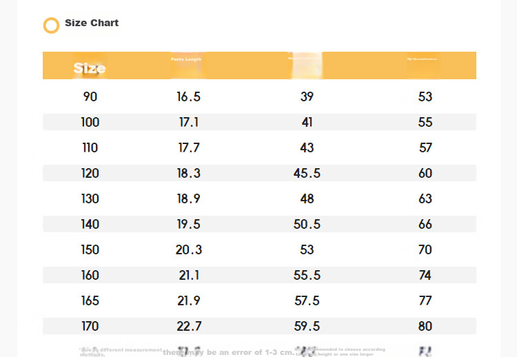The image size is (517, 357).
Task: Click the pants length value 18.9
Action: [x=189, y=198]
